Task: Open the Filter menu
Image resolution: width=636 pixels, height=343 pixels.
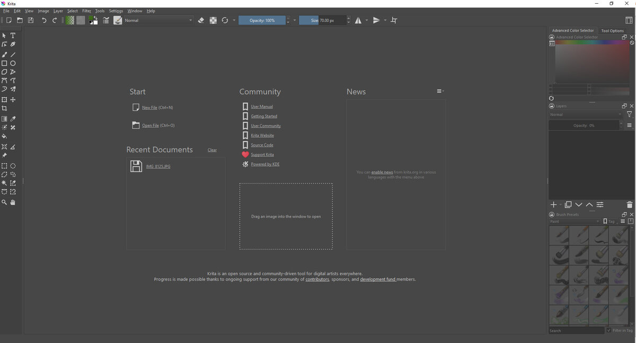Action: tap(86, 11)
